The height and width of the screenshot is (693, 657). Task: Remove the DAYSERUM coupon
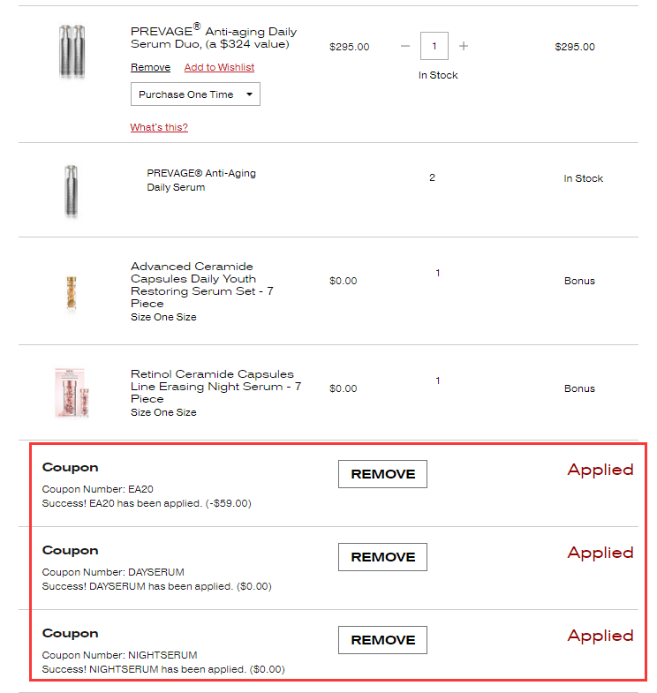coord(382,557)
